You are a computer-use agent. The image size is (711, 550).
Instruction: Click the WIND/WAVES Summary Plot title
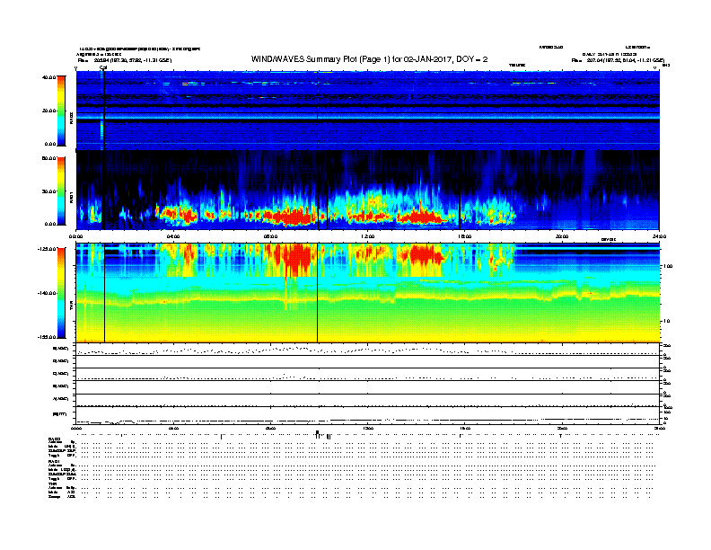(369, 59)
